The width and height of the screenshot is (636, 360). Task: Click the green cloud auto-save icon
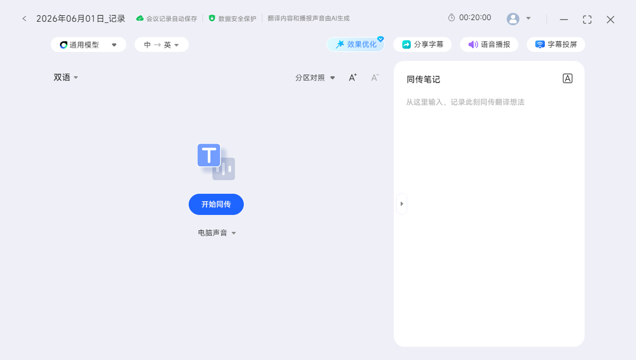[x=140, y=18]
